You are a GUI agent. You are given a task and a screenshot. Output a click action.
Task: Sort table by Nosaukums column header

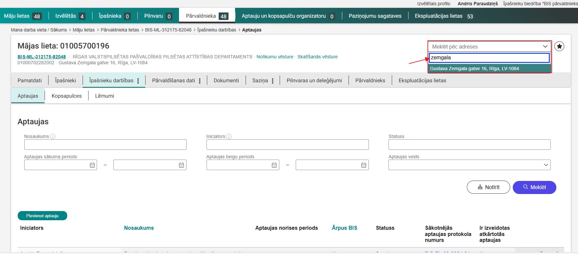(x=139, y=228)
